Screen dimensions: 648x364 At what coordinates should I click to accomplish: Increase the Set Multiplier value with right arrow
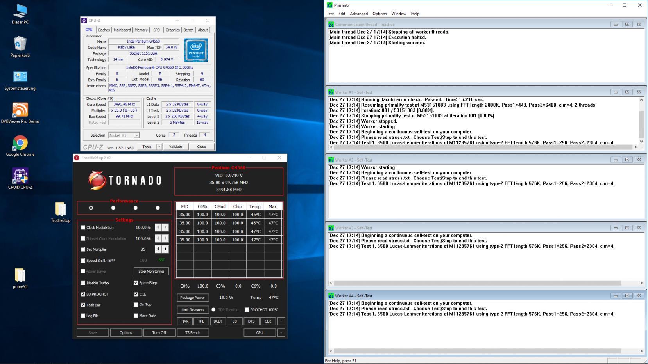pyautogui.click(x=166, y=249)
